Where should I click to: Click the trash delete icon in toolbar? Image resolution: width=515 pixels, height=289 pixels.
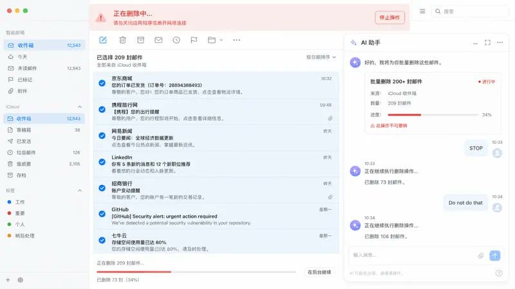tap(122, 40)
